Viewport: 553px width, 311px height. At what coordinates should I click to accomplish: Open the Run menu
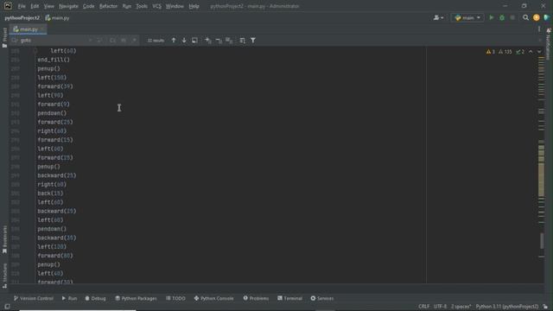(127, 6)
